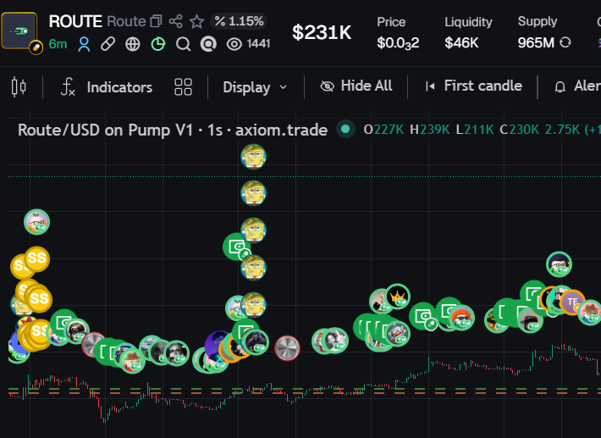Refresh the 965M supply icon
The width and height of the screenshot is (601, 438).
click(565, 42)
